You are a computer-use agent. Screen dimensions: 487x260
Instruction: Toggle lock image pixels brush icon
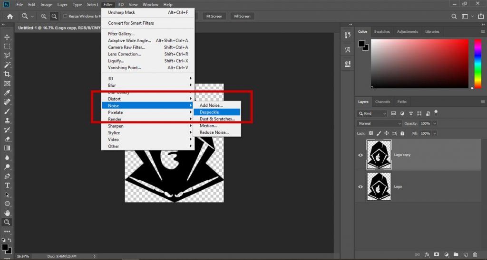379,133
